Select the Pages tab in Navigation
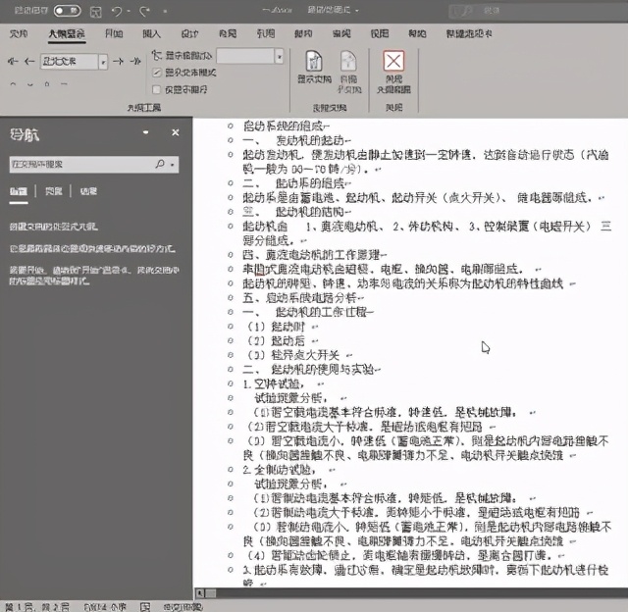This screenshot has height=612, width=628. click(53, 191)
